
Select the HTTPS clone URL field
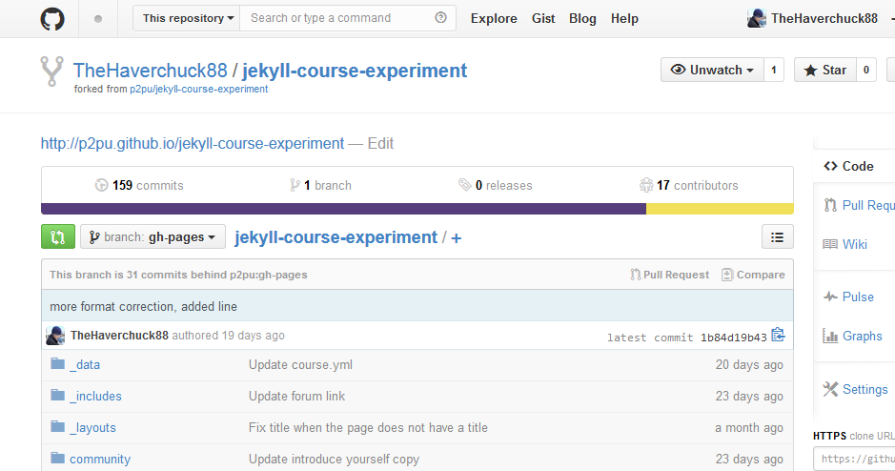[854, 459]
